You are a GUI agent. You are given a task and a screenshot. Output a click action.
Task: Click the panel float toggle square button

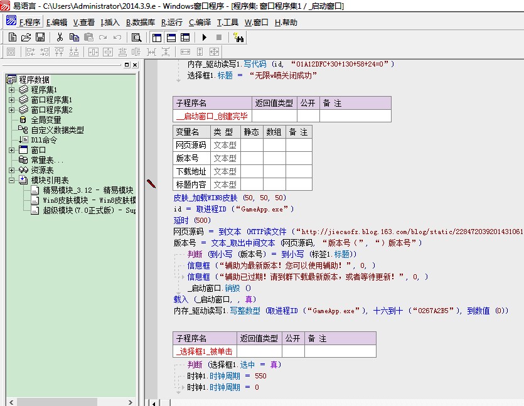pos(127,65)
